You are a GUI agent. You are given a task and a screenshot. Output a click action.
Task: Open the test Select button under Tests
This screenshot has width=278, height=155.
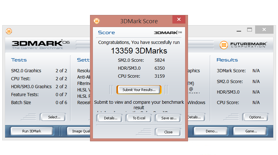click(53, 117)
